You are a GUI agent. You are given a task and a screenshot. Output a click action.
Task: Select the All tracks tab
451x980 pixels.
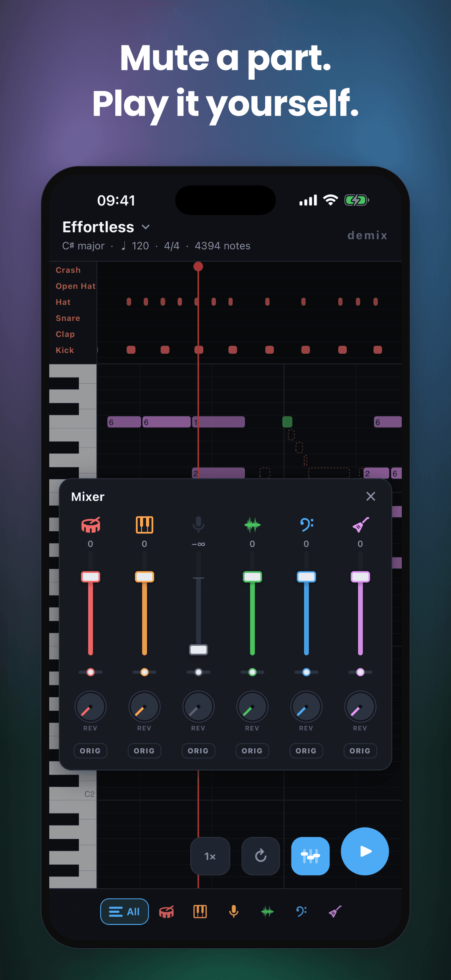(124, 912)
